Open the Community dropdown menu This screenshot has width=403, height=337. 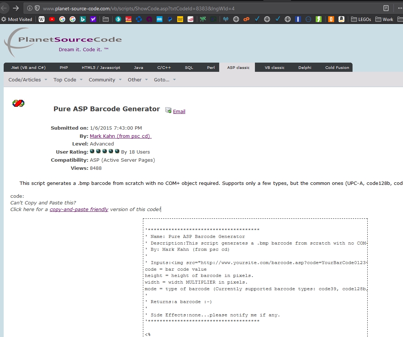tap(105, 80)
